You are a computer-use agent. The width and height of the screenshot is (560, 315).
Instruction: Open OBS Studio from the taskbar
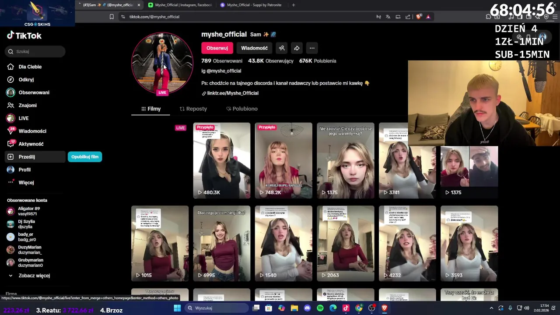[x=371, y=308]
